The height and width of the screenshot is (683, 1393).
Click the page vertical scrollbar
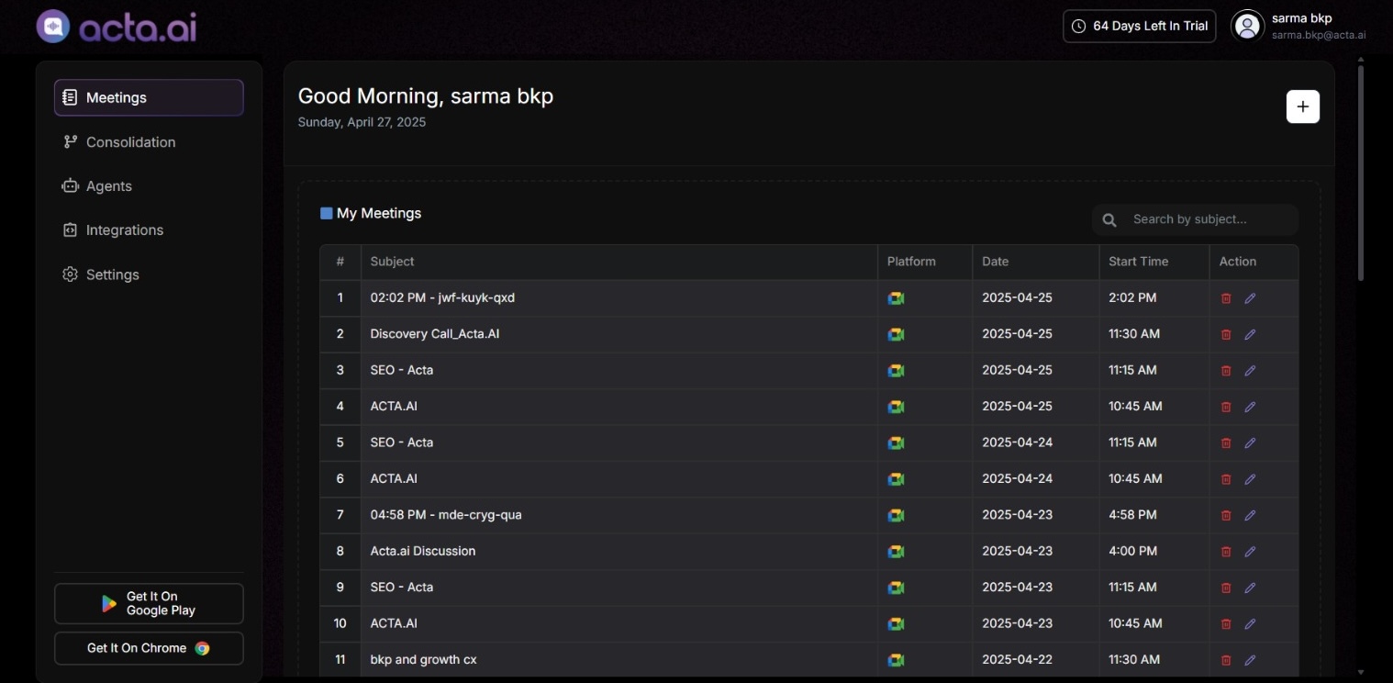click(1360, 172)
